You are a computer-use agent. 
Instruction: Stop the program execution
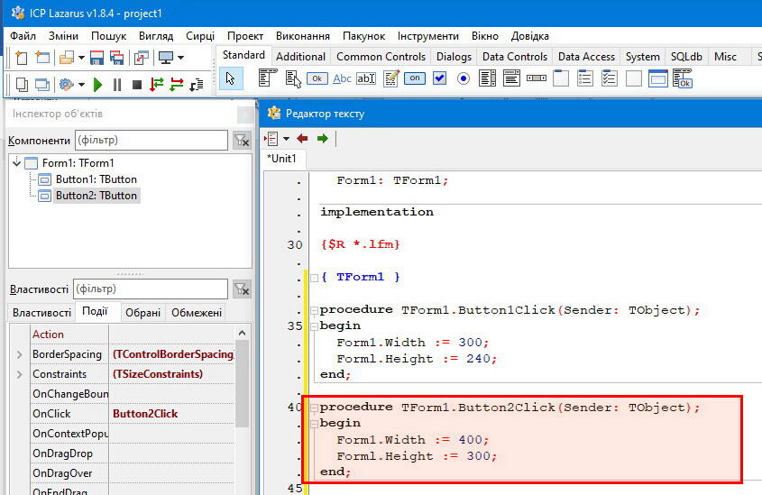pos(137,85)
